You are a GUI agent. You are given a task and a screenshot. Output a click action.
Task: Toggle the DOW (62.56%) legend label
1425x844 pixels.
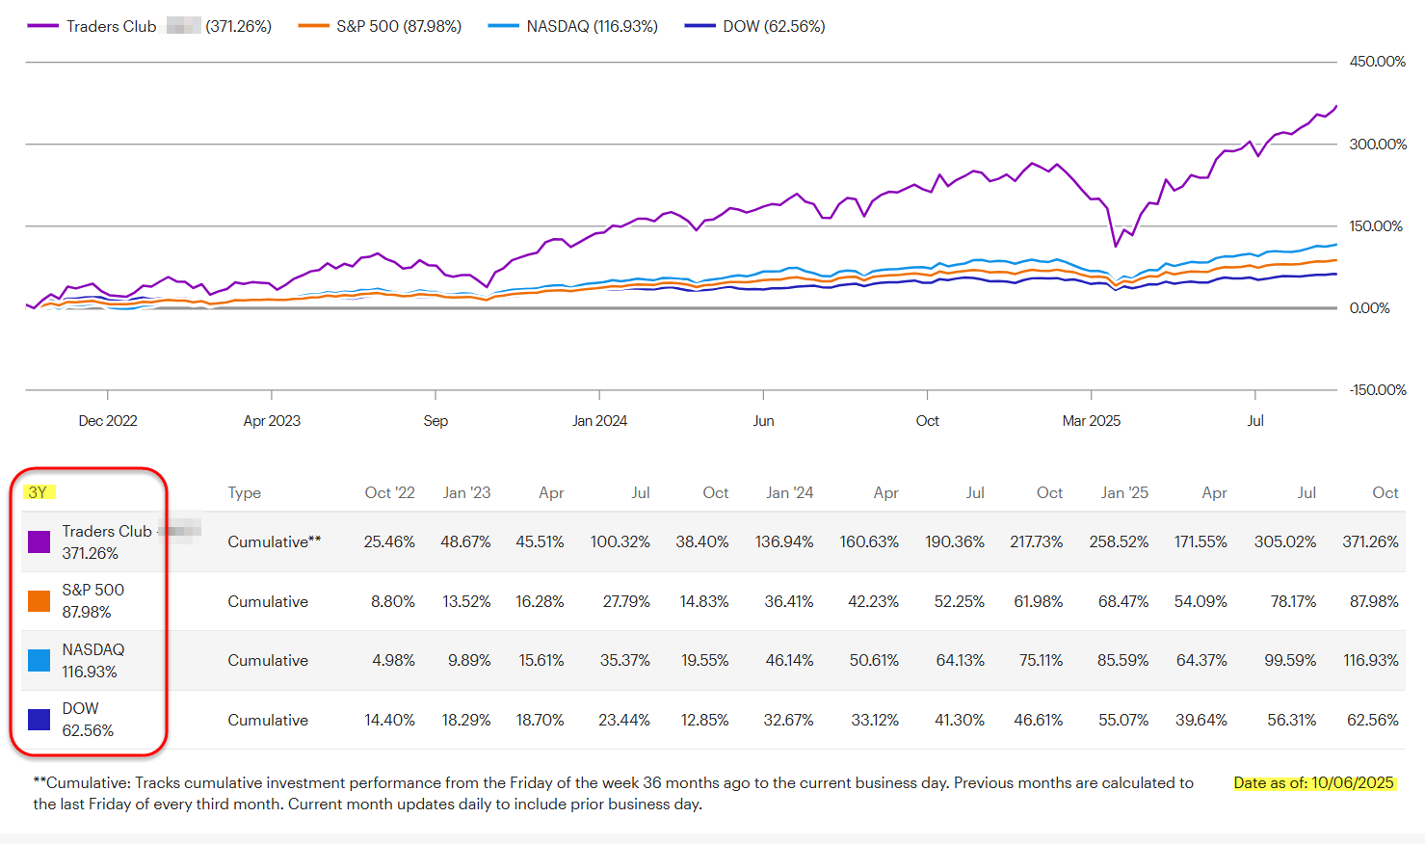click(774, 27)
